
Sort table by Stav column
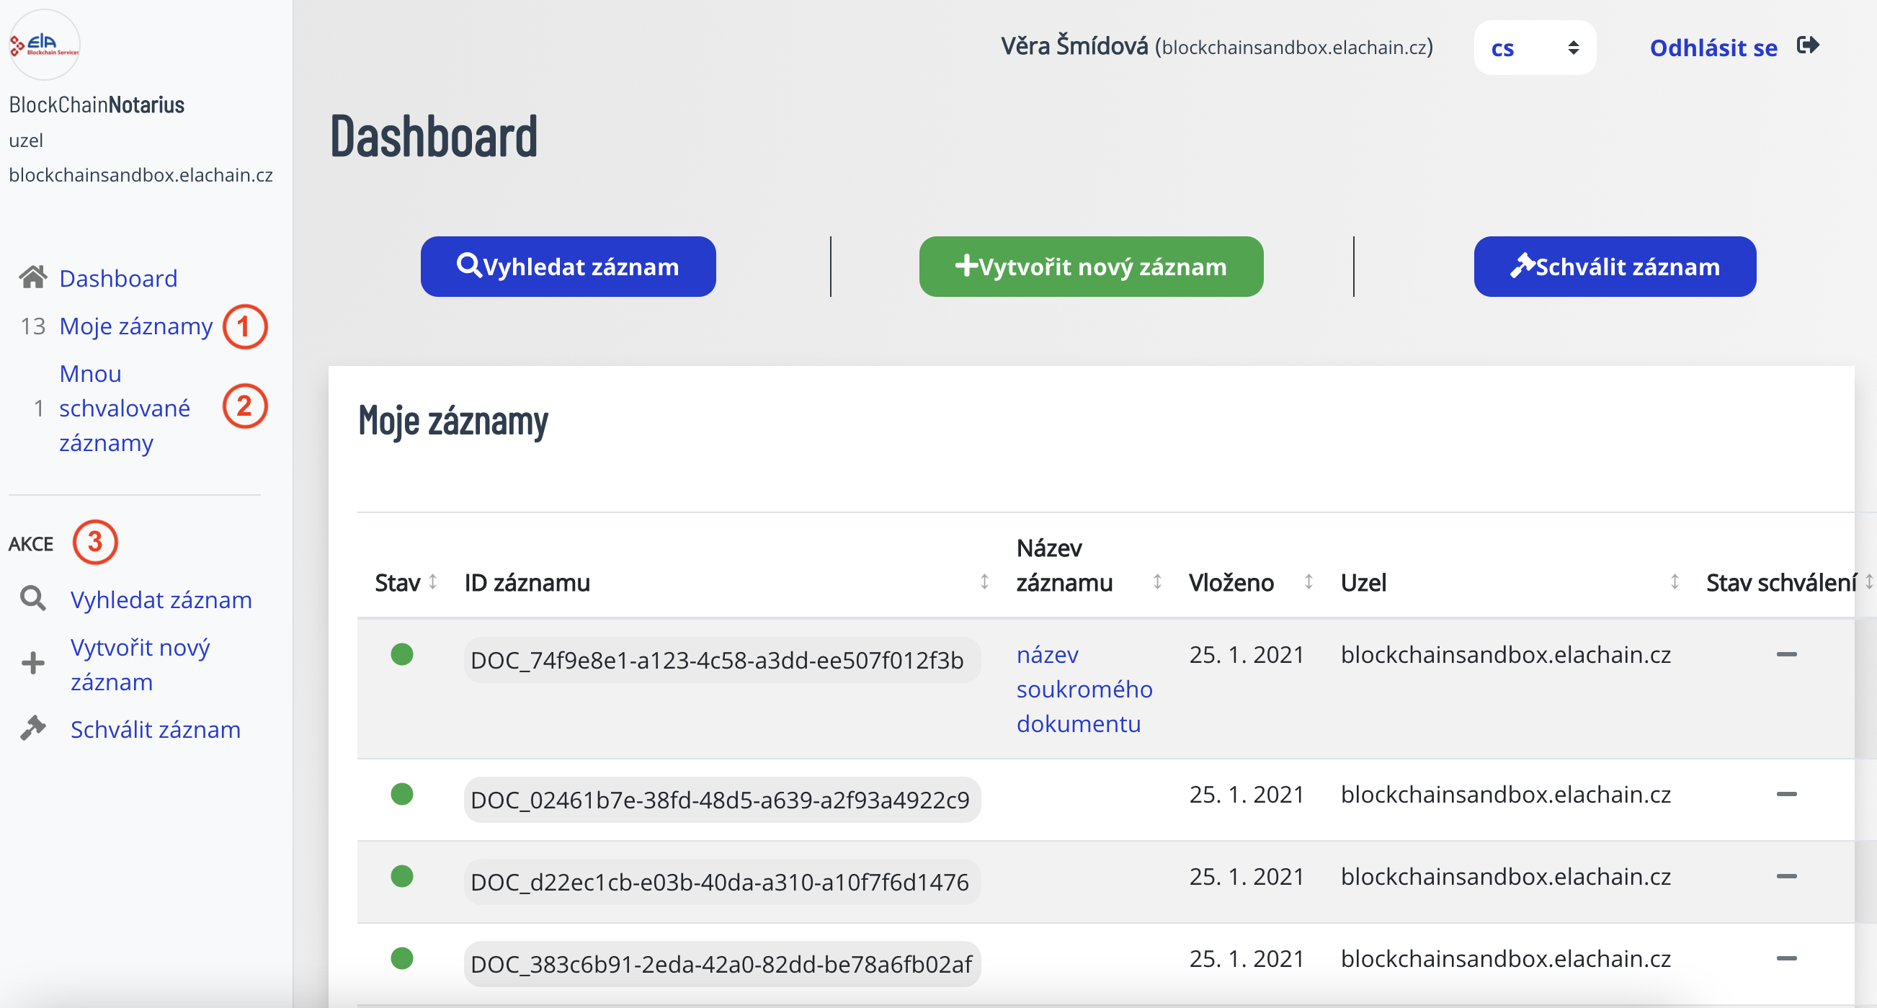pos(433,581)
